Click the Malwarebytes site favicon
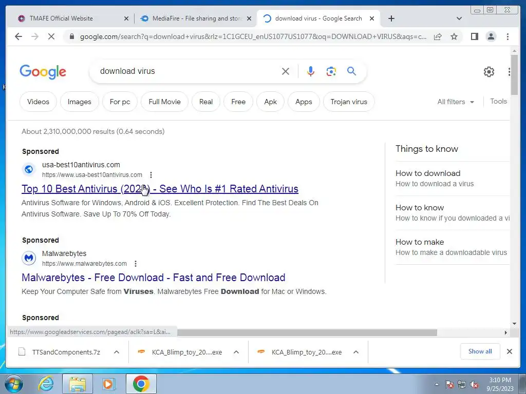 coord(29,259)
